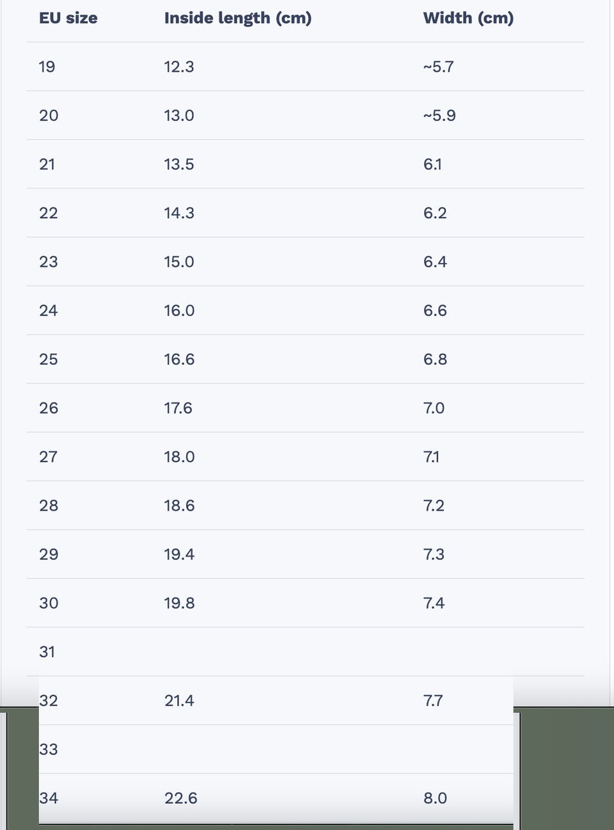
Task: Click width value 7.3
Action: coord(434,554)
